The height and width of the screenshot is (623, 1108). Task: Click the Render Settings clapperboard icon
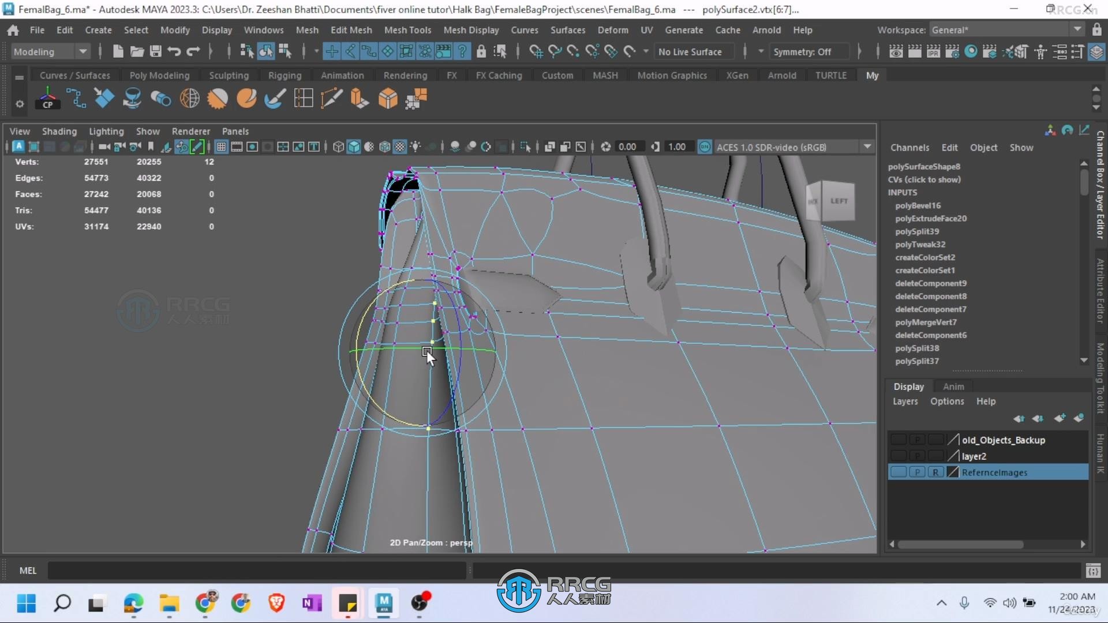click(952, 52)
